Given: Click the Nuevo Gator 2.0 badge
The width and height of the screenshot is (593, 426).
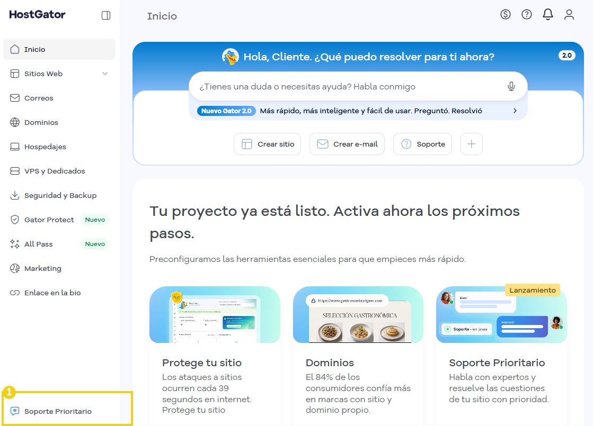Looking at the screenshot, I should pos(226,111).
